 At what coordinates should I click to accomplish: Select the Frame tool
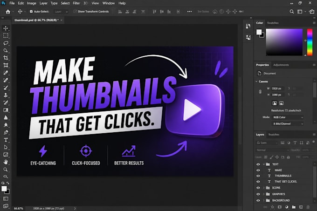[x=6, y=65]
